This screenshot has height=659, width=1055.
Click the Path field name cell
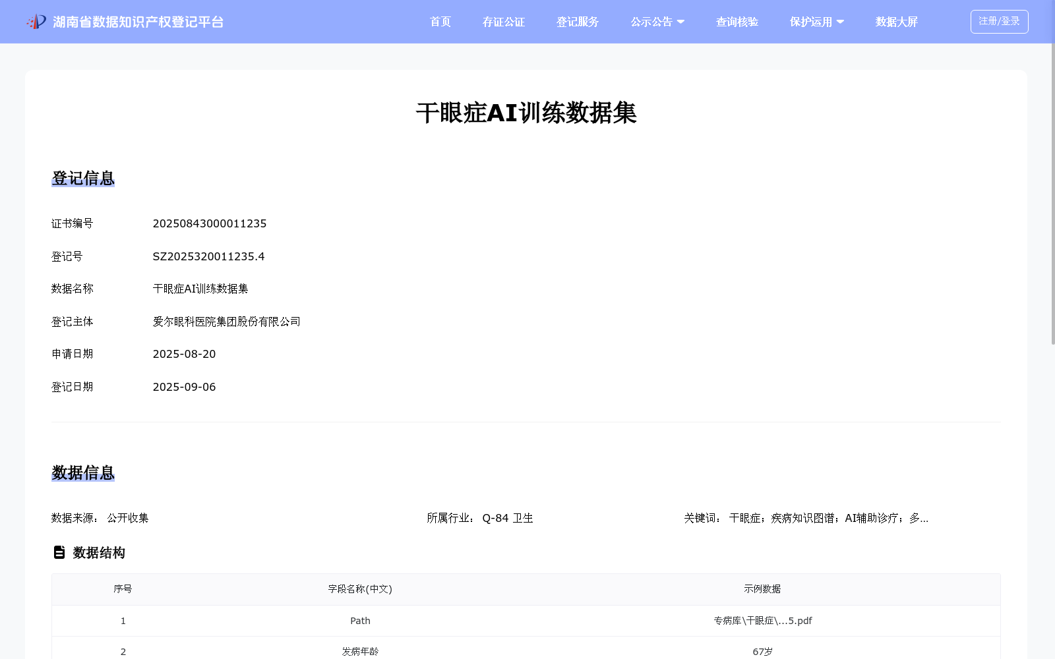pyautogui.click(x=360, y=621)
